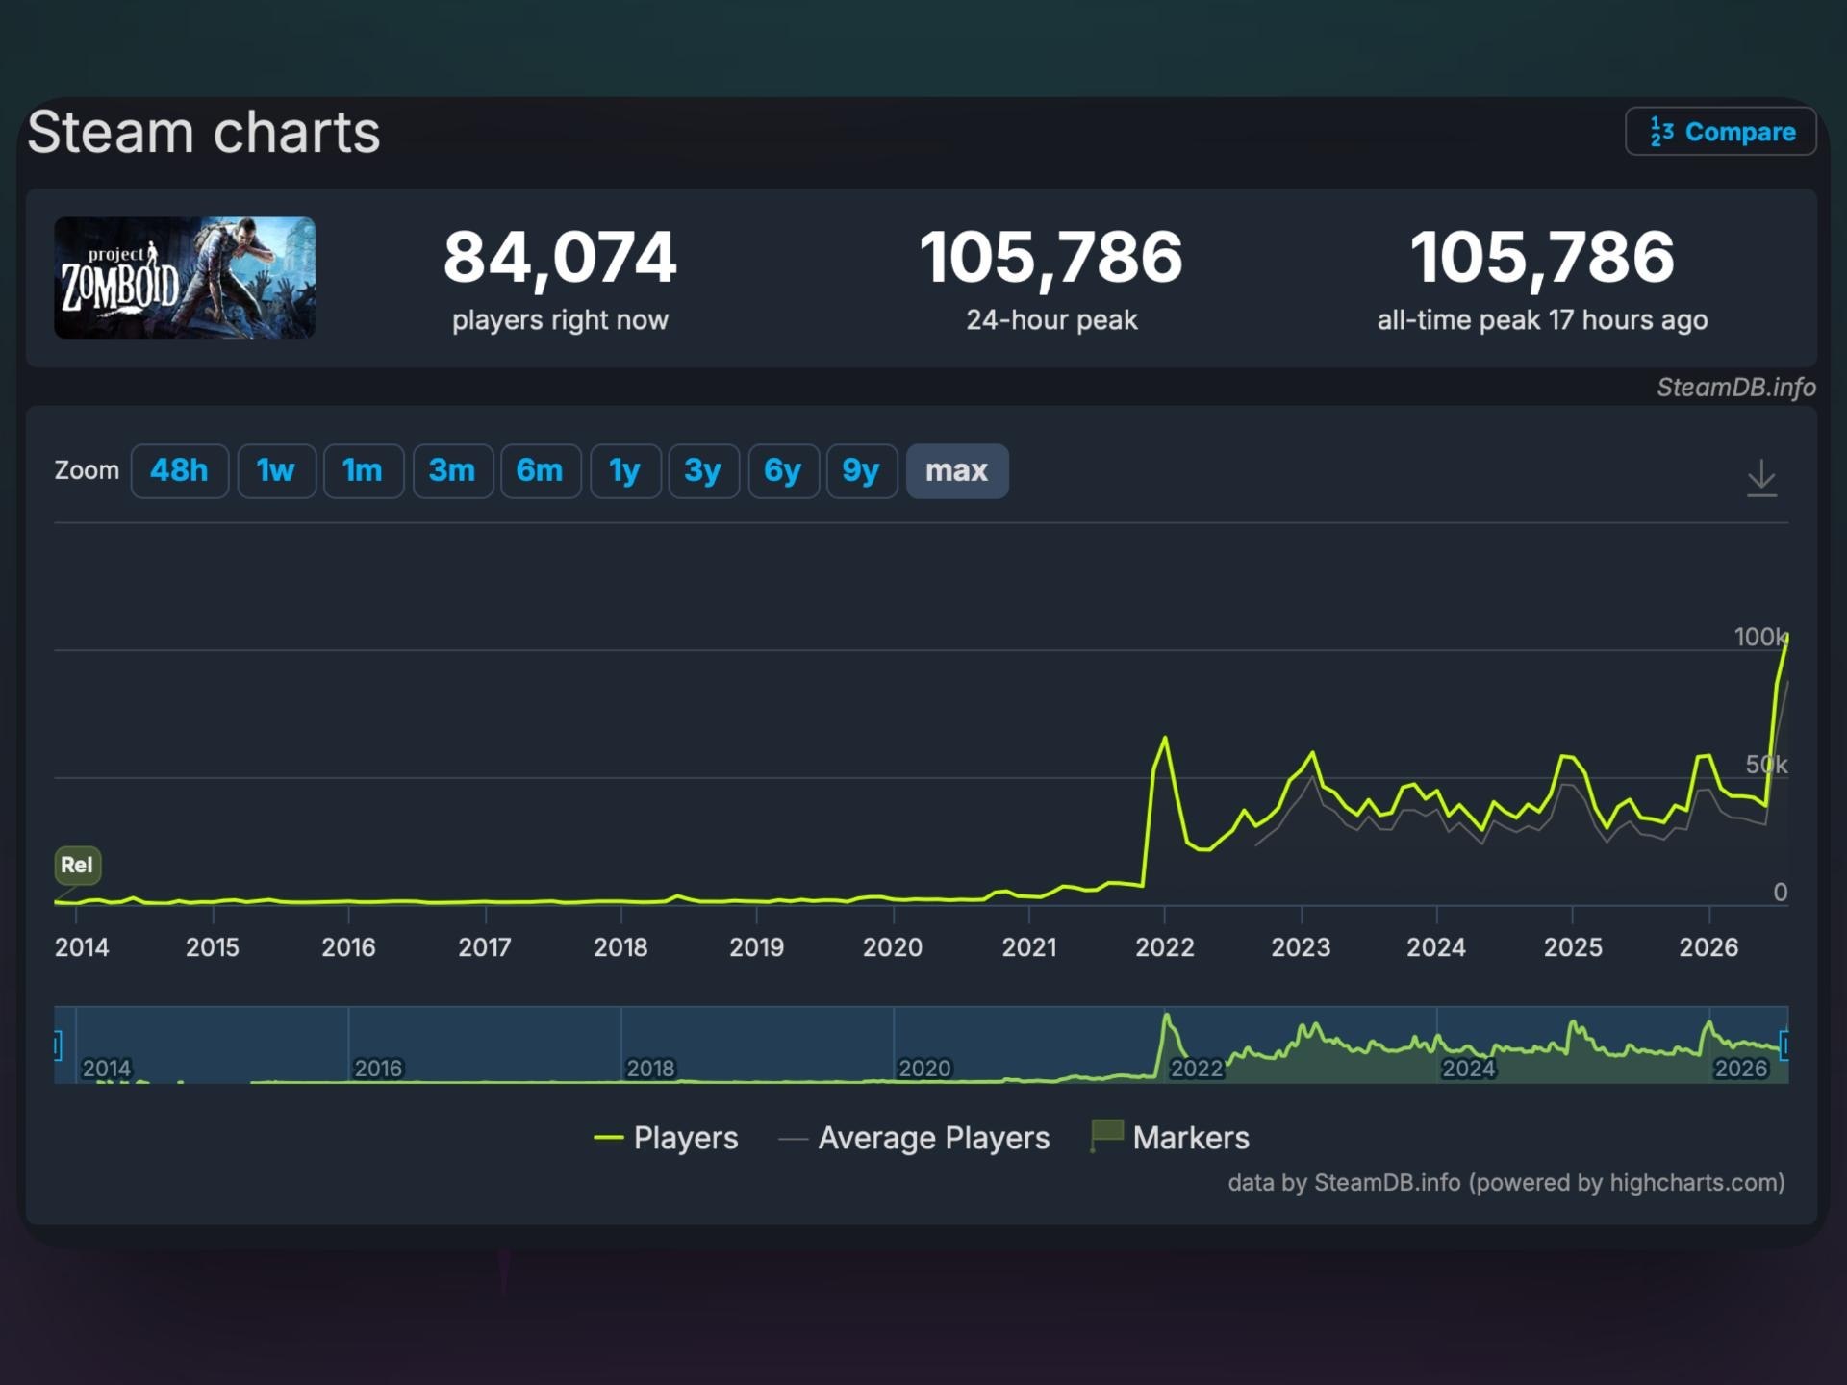Click the Rel release marker

pos(77,865)
